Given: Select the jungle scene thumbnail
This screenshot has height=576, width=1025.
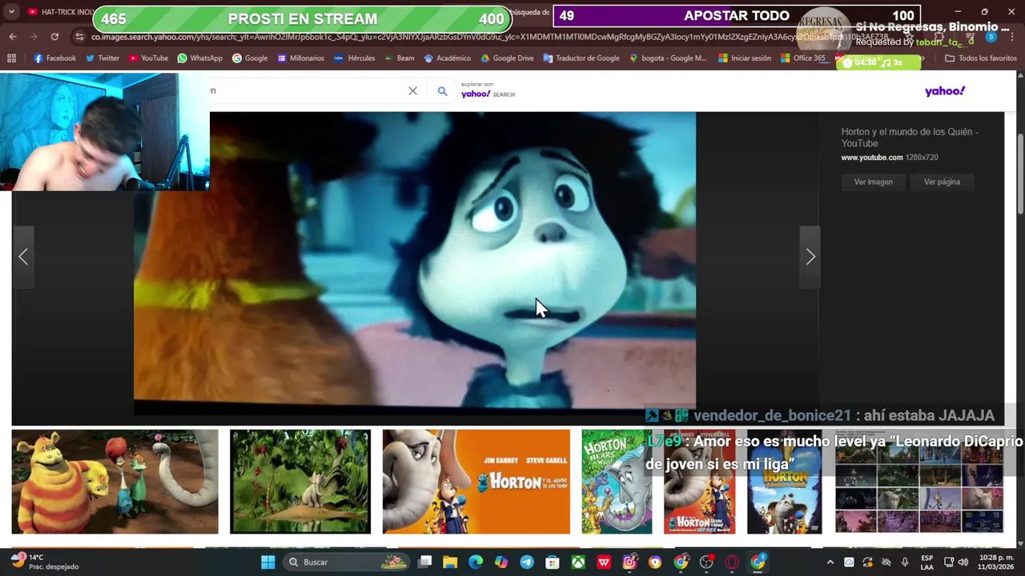Looking at the screenshot, I should tap(300, 482).
